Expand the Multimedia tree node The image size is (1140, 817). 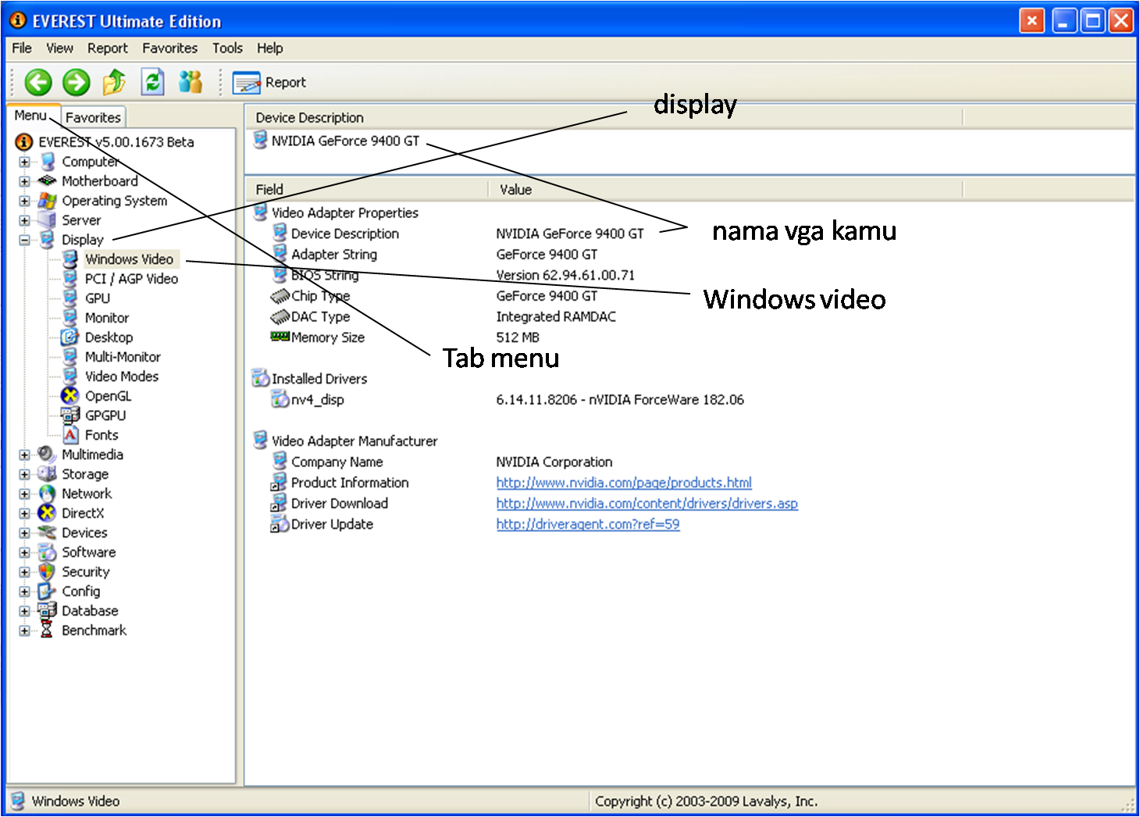point(24,455)
